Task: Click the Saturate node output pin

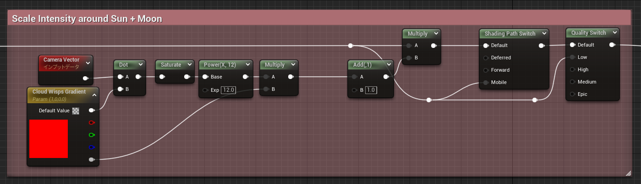Action: [x=187, y=77]
